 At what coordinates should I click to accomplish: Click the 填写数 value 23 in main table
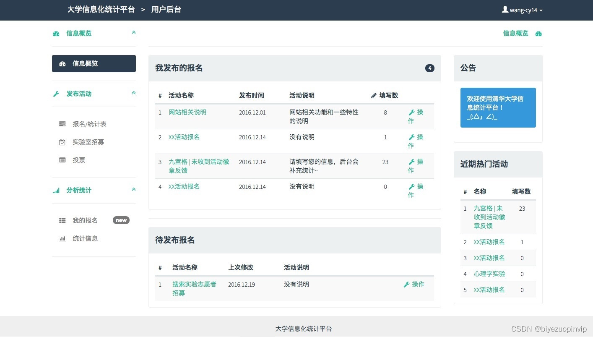(385, 162)
